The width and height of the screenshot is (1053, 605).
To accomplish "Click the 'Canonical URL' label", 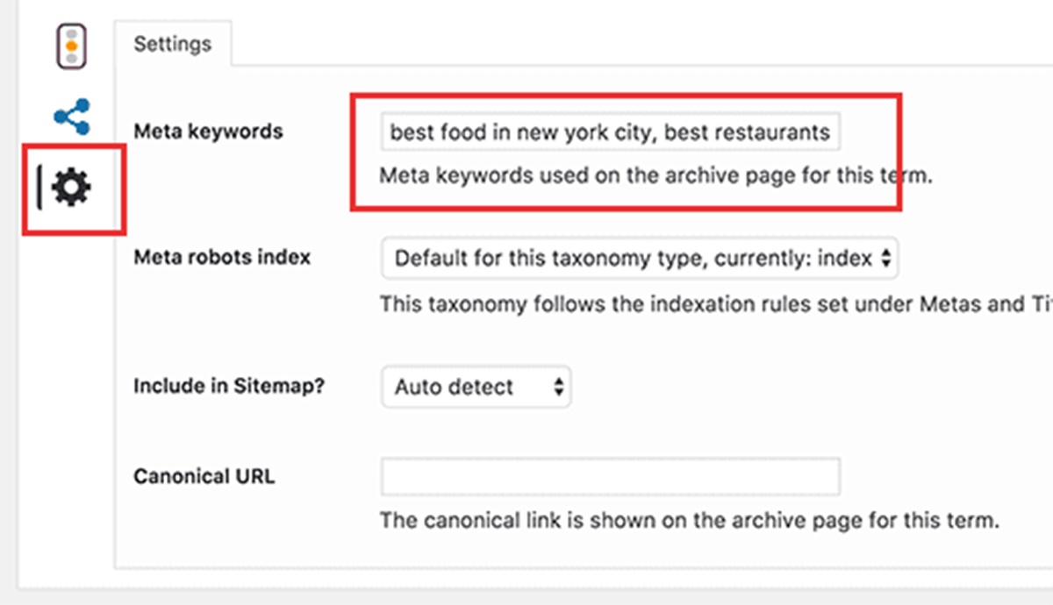I will [x=204, y=476].
